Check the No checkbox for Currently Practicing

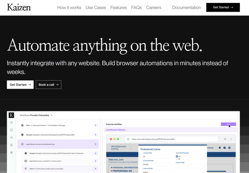(x=177, y=159)
